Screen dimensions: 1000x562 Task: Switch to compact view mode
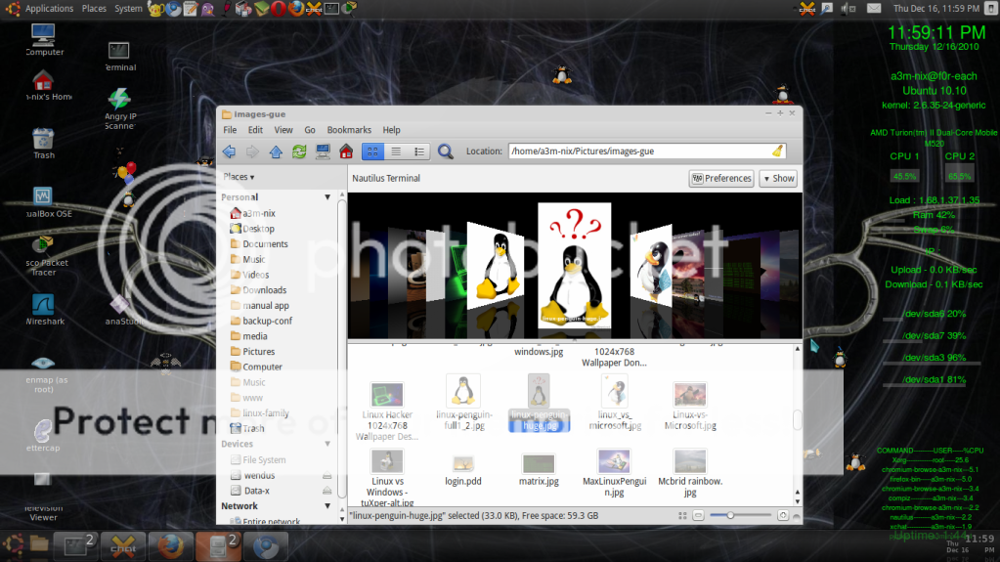click(419, 151)
